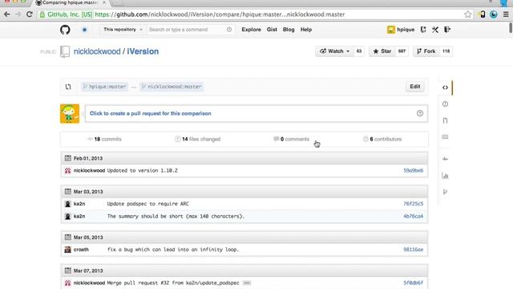Click the help icon in the pull request box
Screen dimensions: 513x289
420,113
